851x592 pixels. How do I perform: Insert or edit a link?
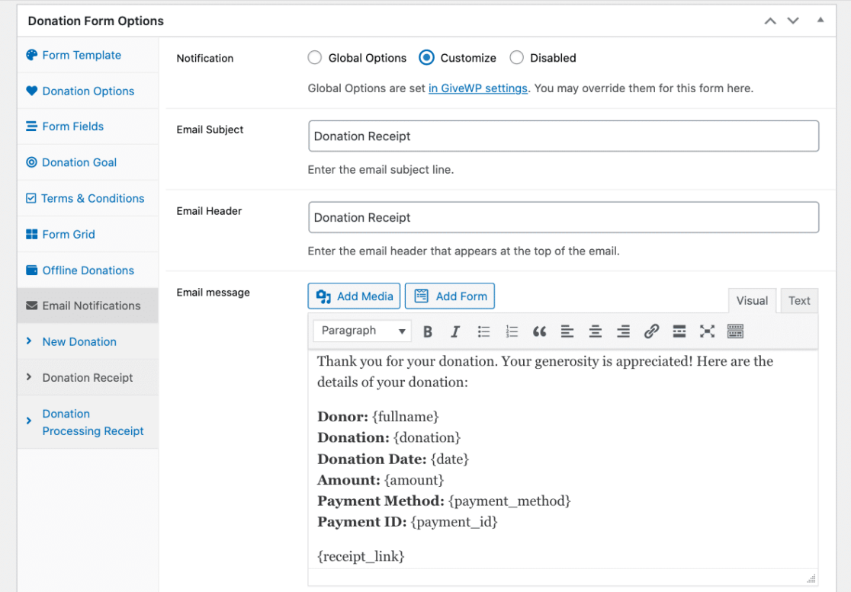tap(651, 331)
